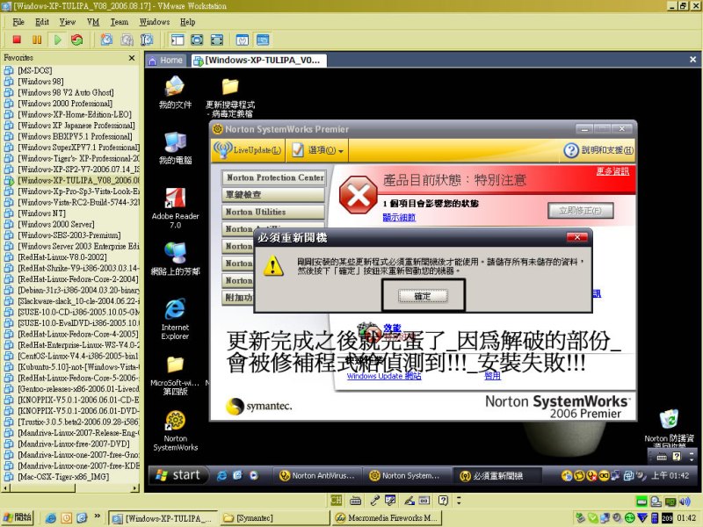Click the 更多資訊 link
Screen dimensions: 703x527
[612, 171]
